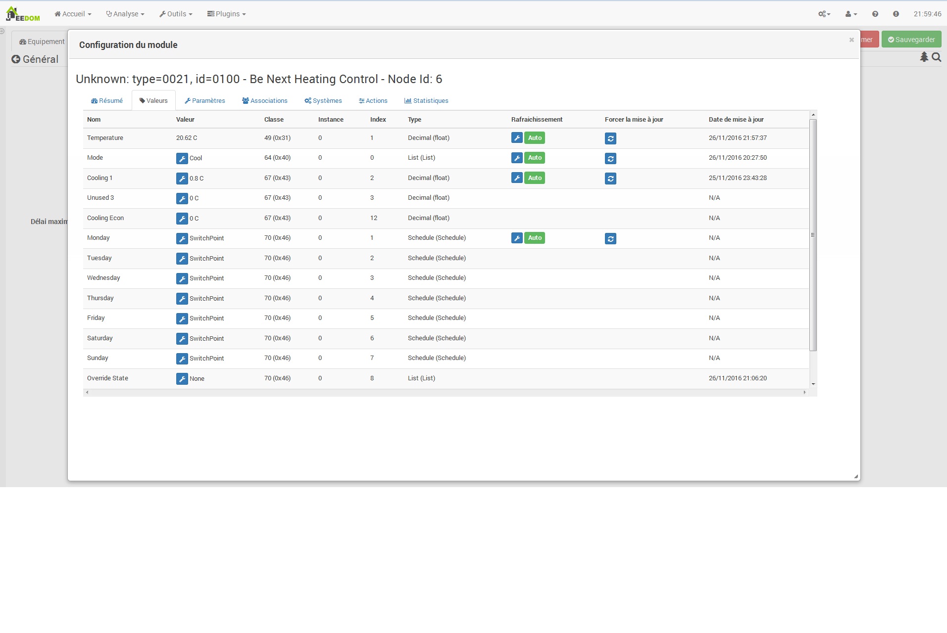Click the search magnifier icon
This screenshot has width=947, height=633.
point(937,57)
